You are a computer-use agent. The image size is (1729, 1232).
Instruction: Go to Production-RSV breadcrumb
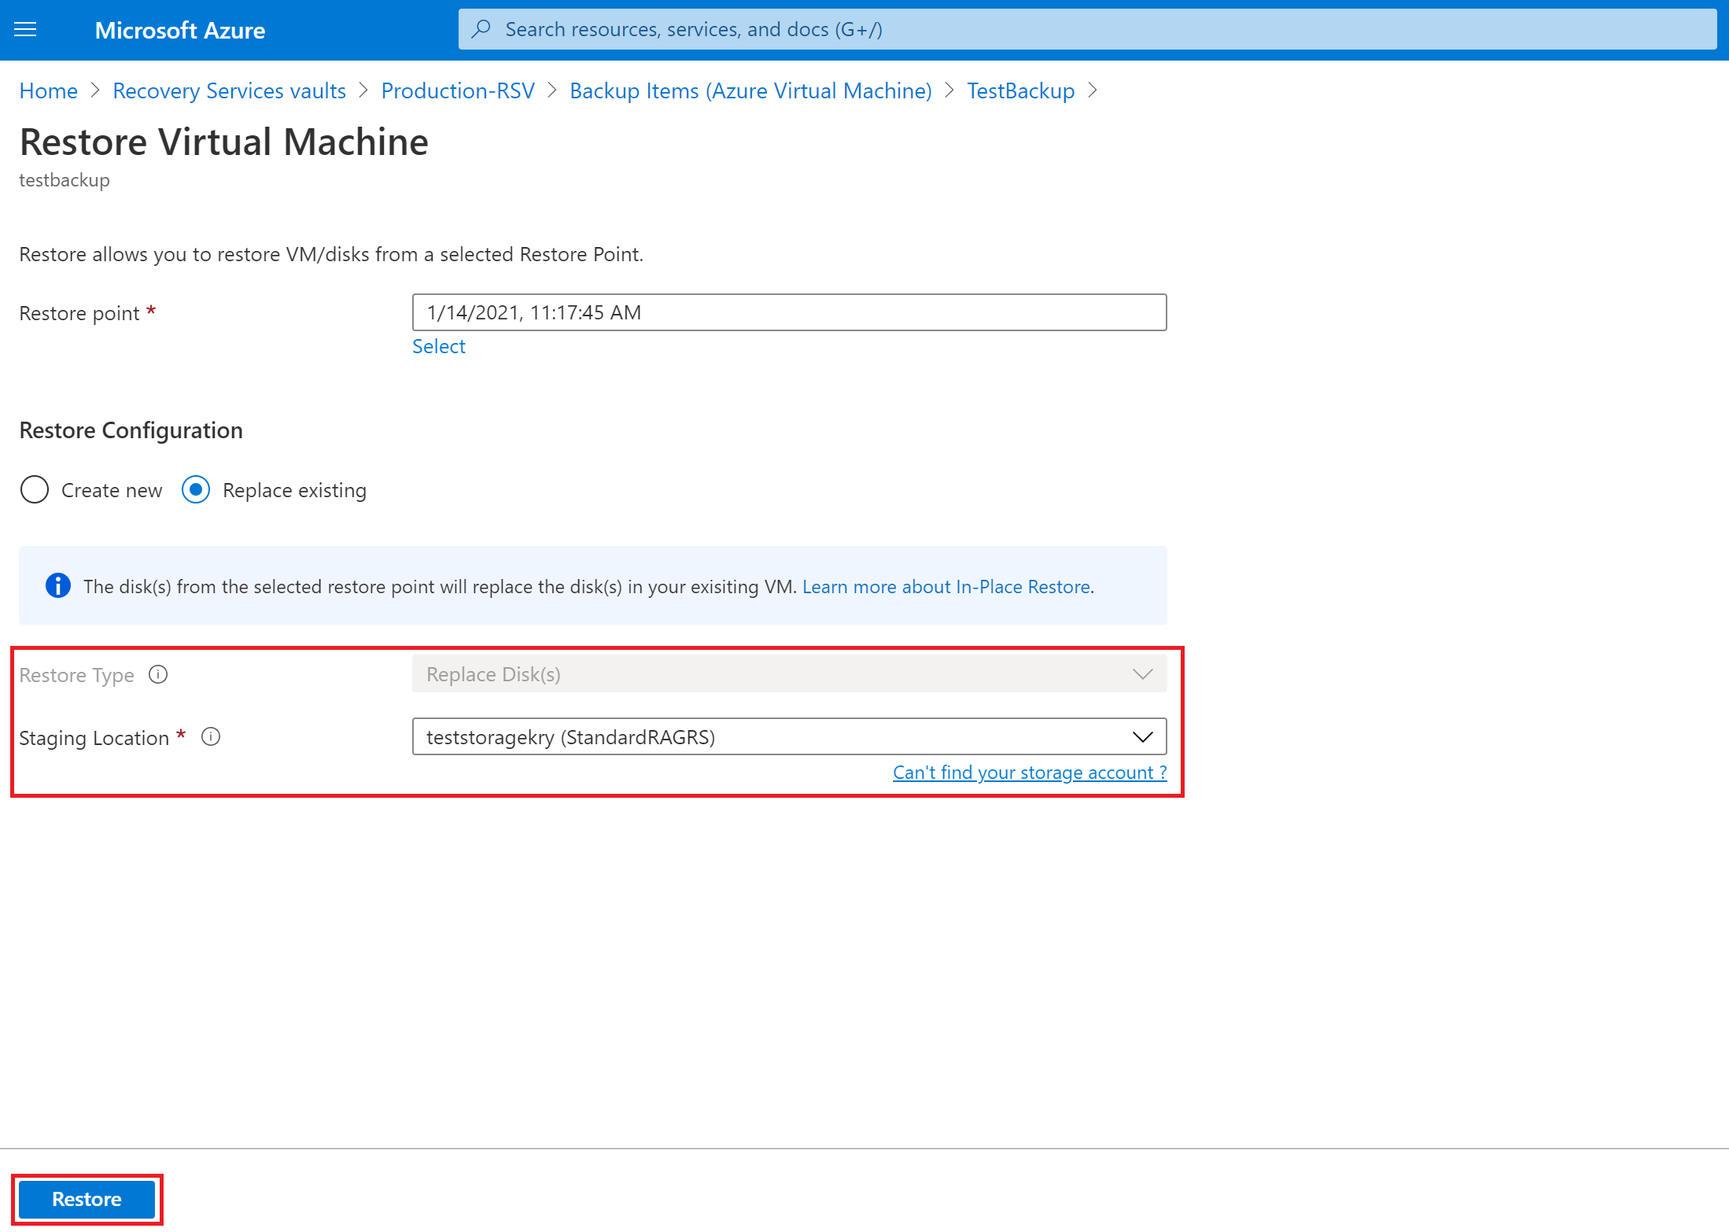pyautogui.click(x=458, y=90)
